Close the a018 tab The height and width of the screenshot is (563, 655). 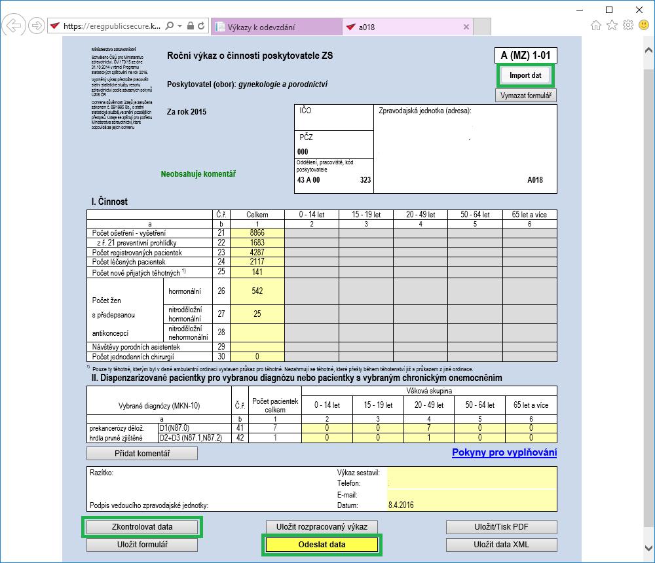[466, 27]
